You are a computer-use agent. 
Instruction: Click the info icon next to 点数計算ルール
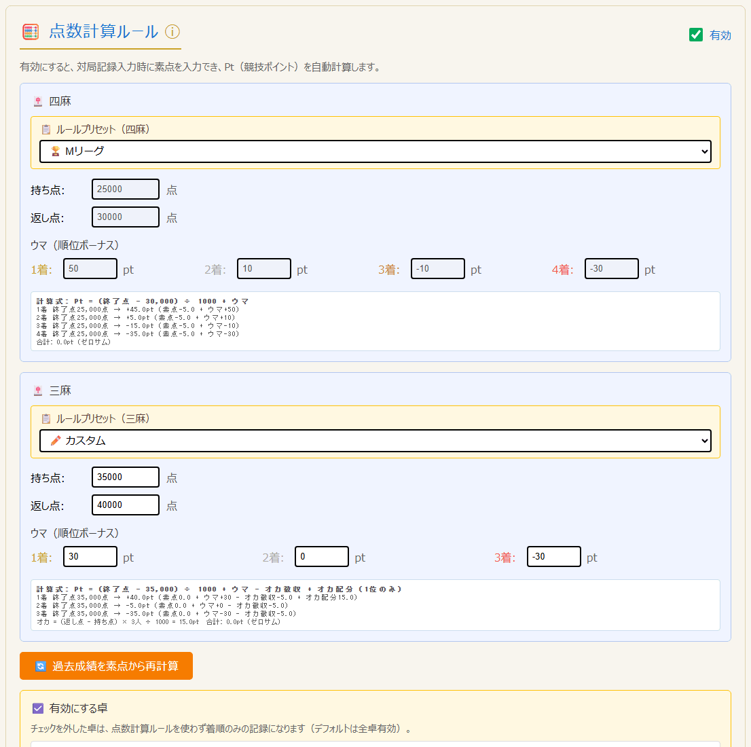point(172,32)
